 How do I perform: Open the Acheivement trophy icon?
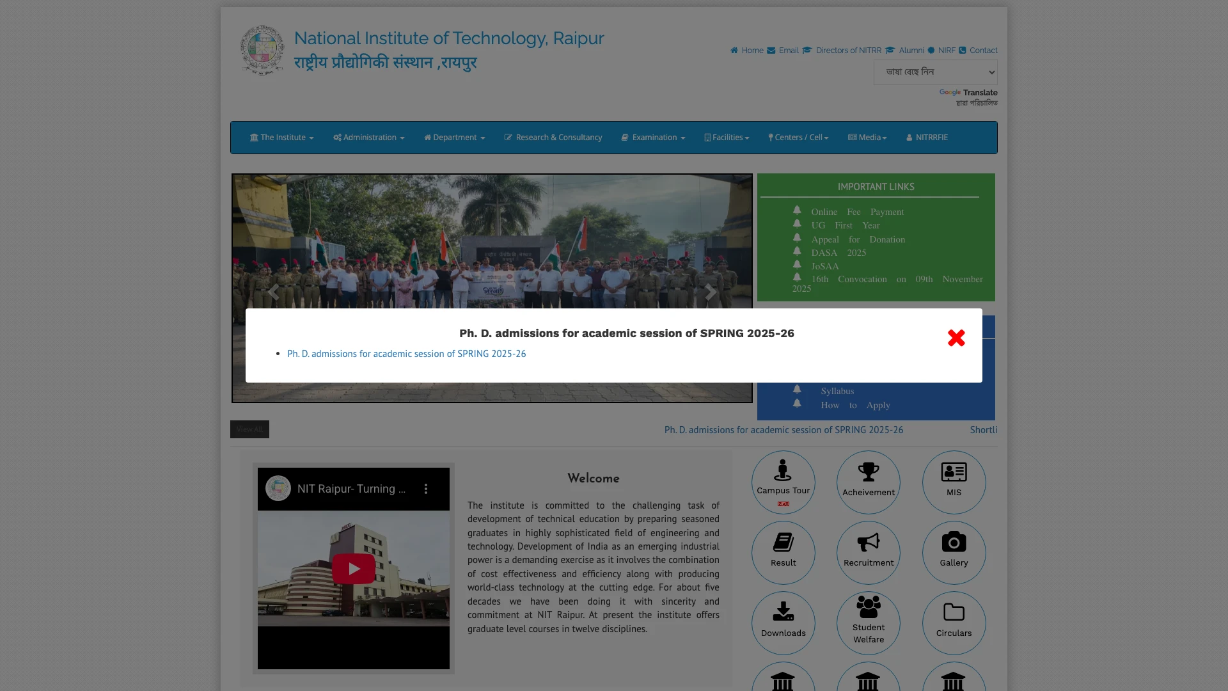(x=868, y=482)
